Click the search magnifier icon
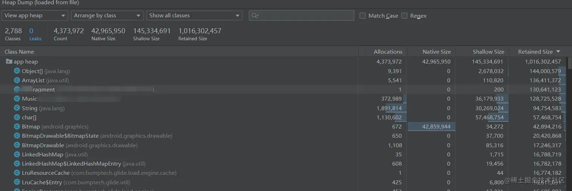Image resolution: width=572 pixels, height=191 pixels. tap(255, 15)
